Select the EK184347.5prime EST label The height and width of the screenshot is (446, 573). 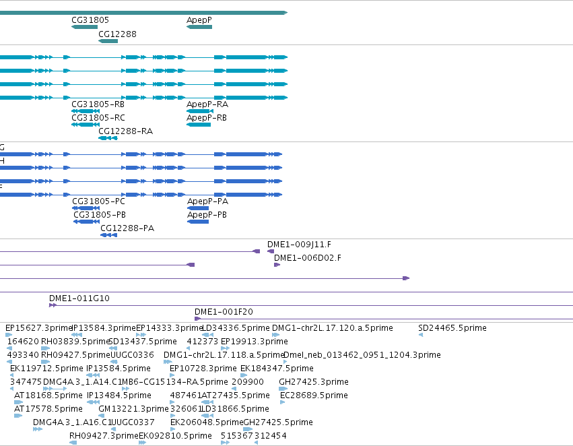[277, 369]
